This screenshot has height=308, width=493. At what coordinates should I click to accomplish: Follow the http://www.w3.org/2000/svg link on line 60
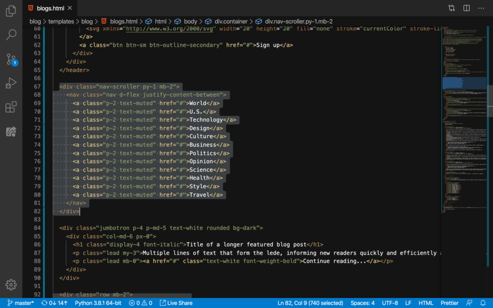click(169, 28)
